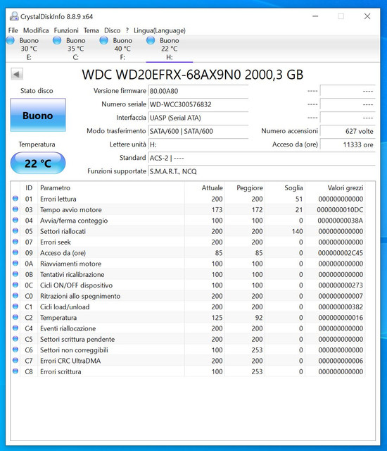Click status dot of drive F: tab

103,40
